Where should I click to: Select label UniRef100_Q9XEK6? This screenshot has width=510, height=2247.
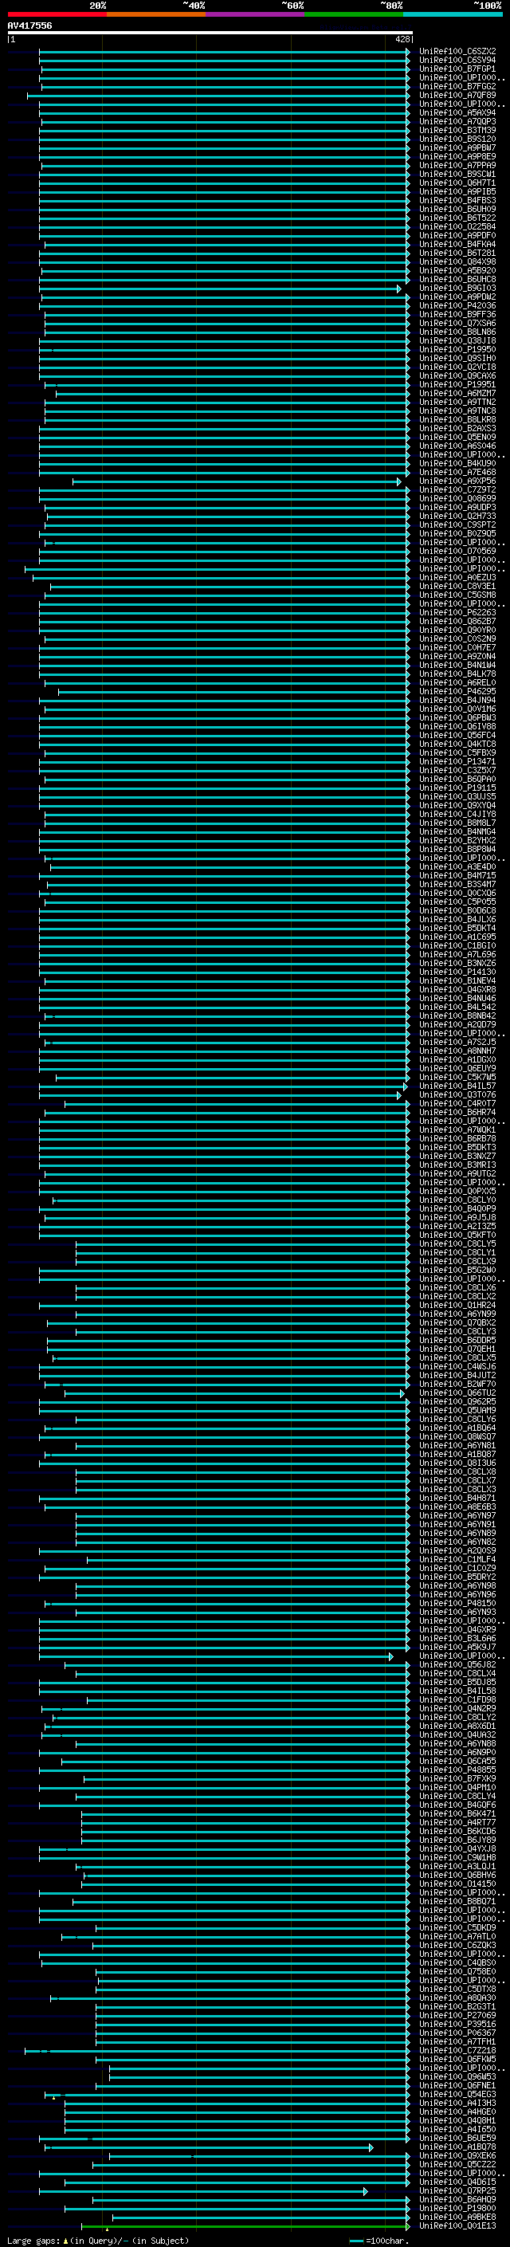tap(457, 2155)
